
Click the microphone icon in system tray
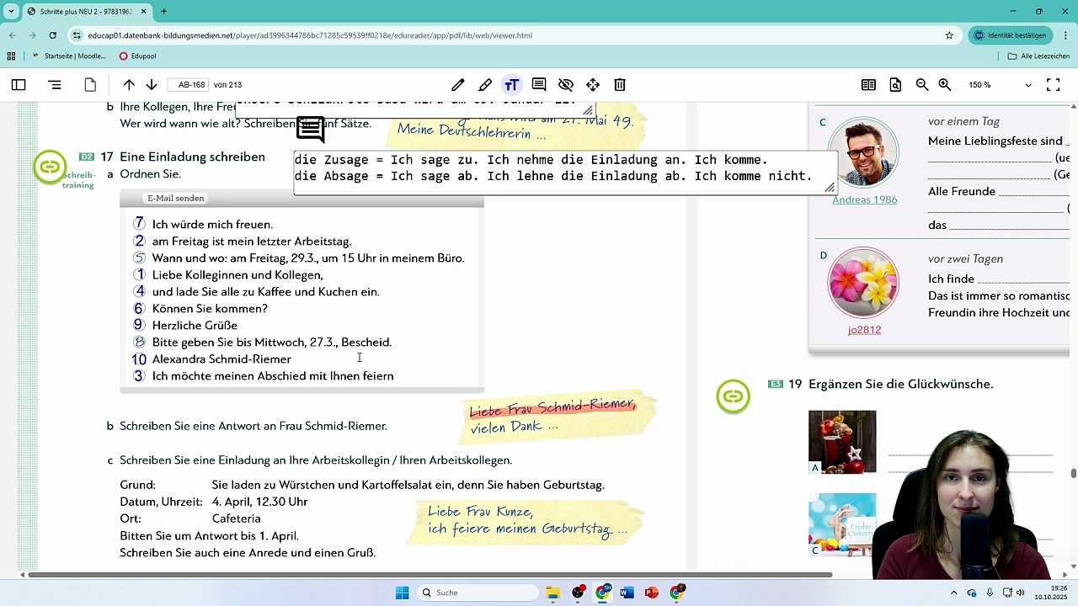[990, 593]
